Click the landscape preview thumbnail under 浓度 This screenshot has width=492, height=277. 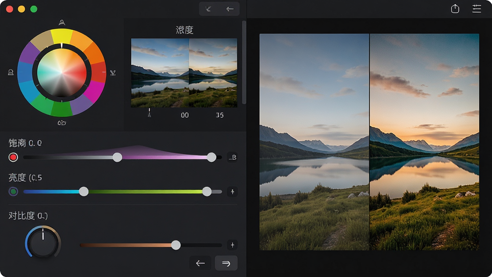184,73
